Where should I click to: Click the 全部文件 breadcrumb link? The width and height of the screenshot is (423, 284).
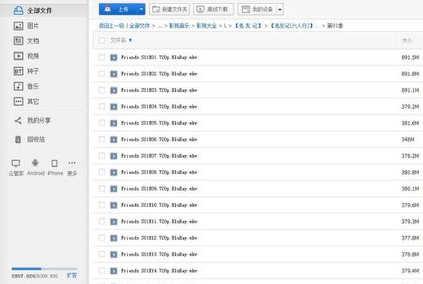point(140,25)
